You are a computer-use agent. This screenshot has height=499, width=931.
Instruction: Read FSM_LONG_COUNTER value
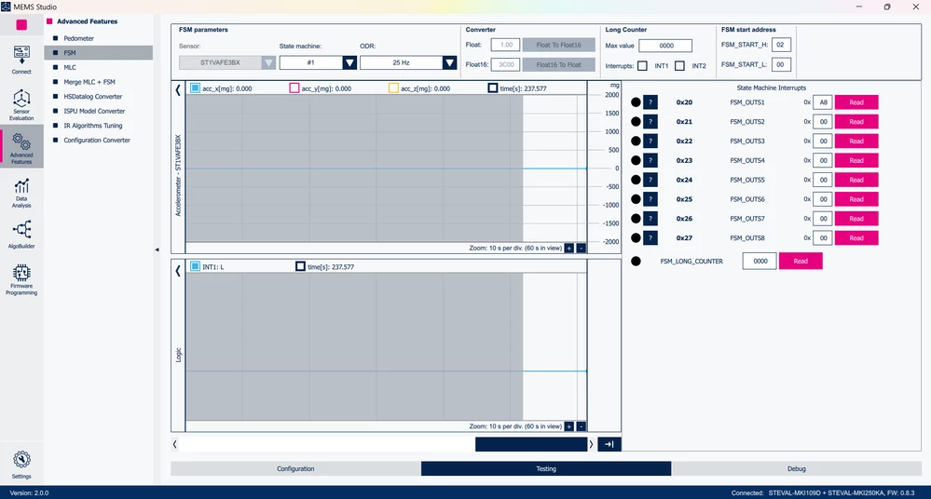[801, 261]
